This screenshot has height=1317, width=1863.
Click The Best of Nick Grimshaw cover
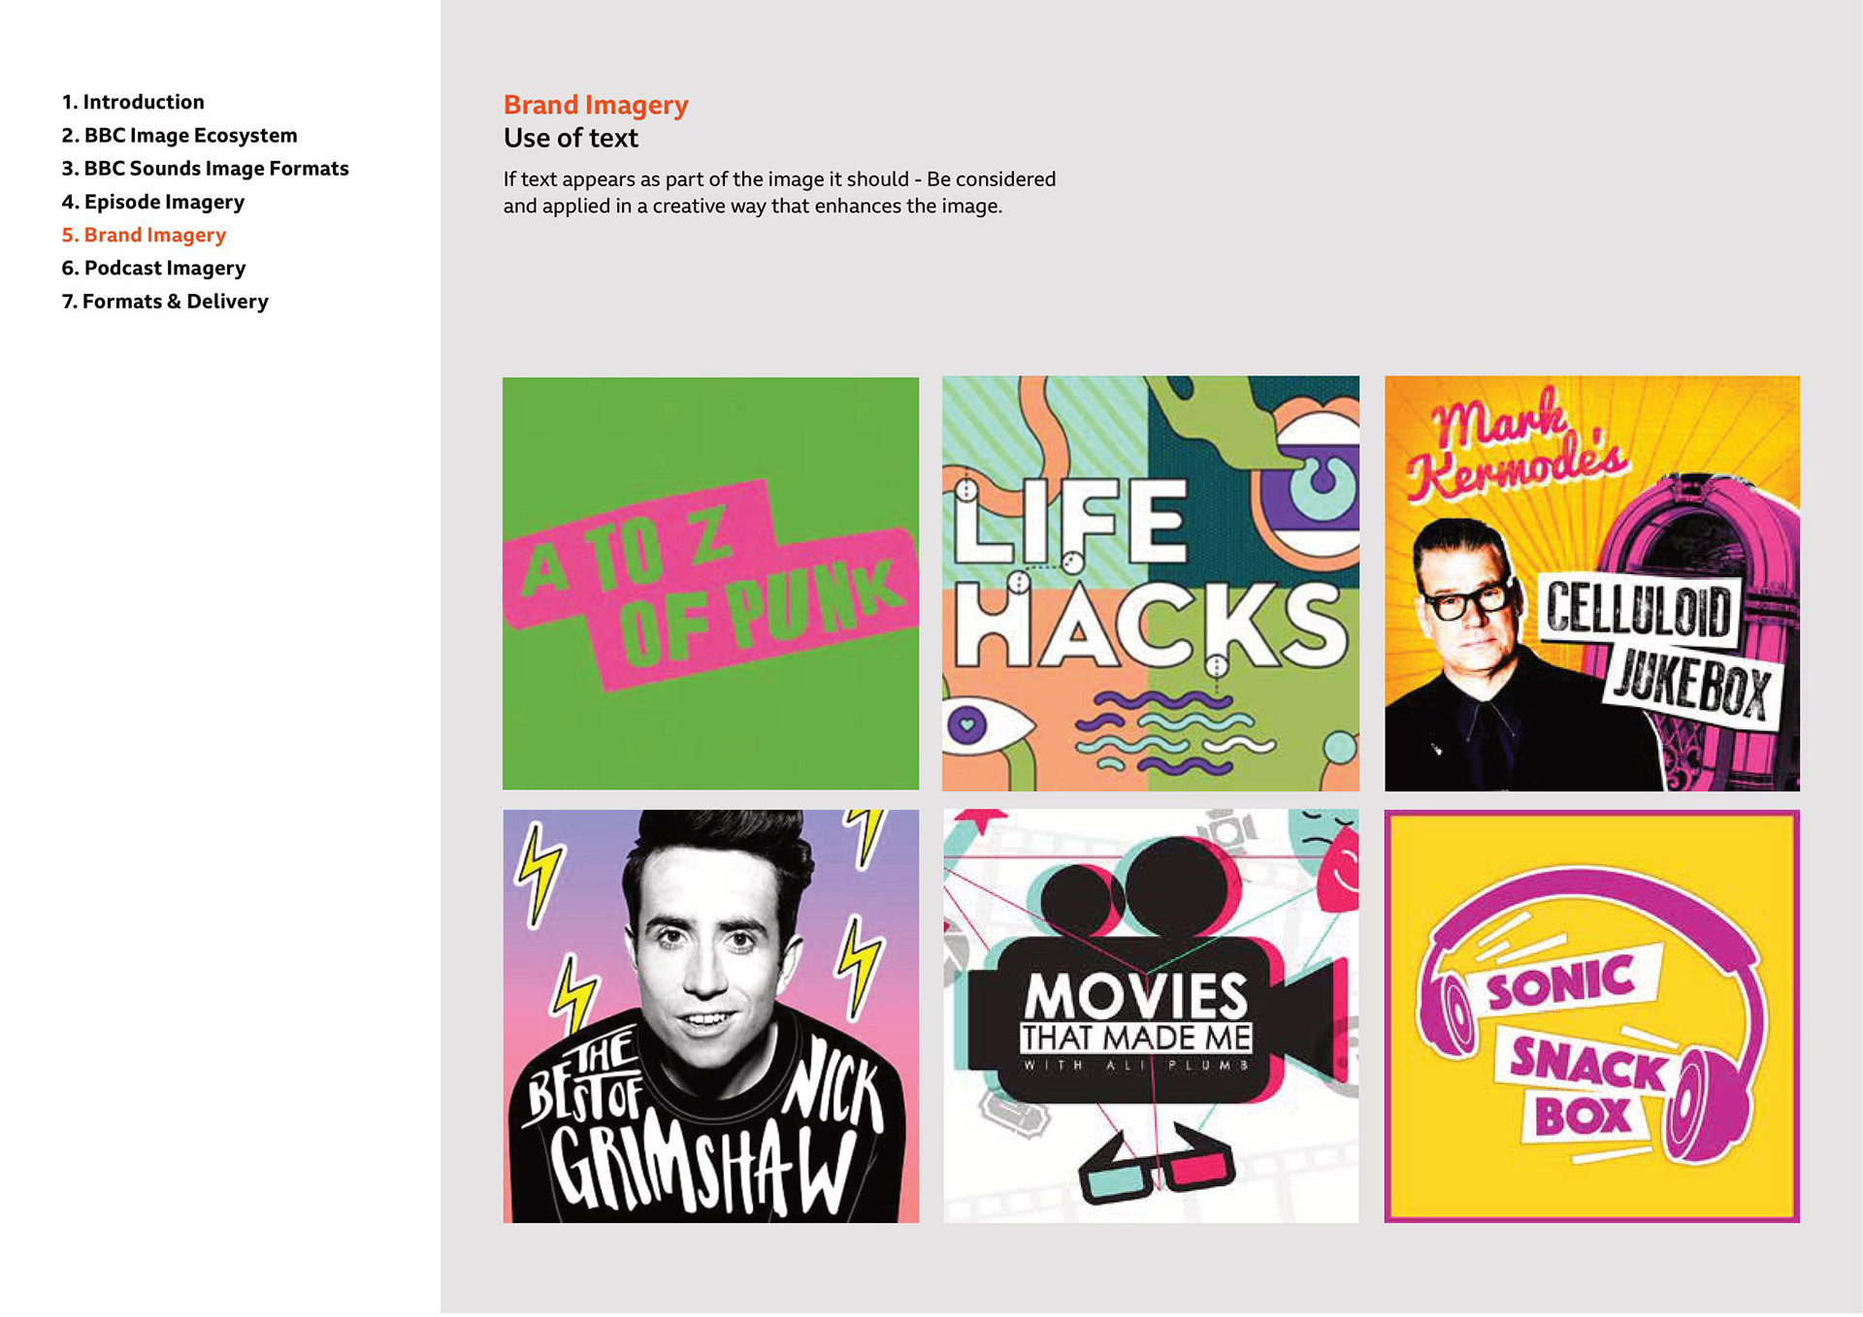710,1015
